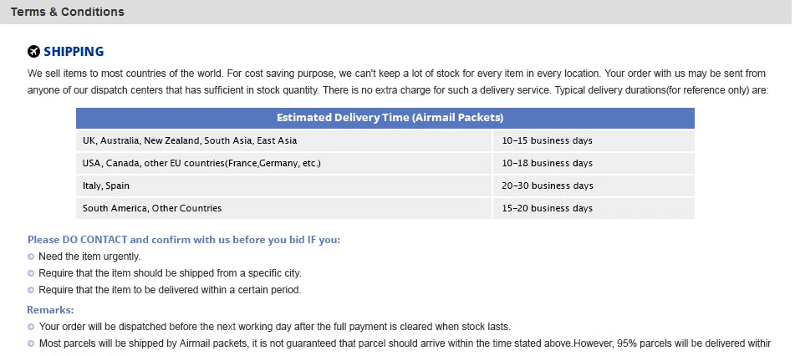Click the text Need the item urgently
The image size is (795, 356).
[89, 257]
